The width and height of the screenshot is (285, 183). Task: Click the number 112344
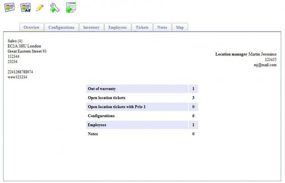click(x=13, y=57)
